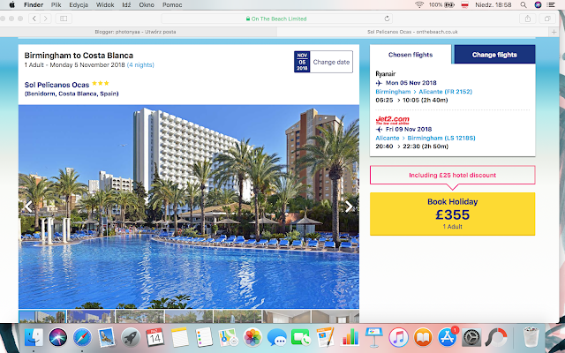Open App Store with badge in Dock
The image size is (565, 353).
coord(448,337)
